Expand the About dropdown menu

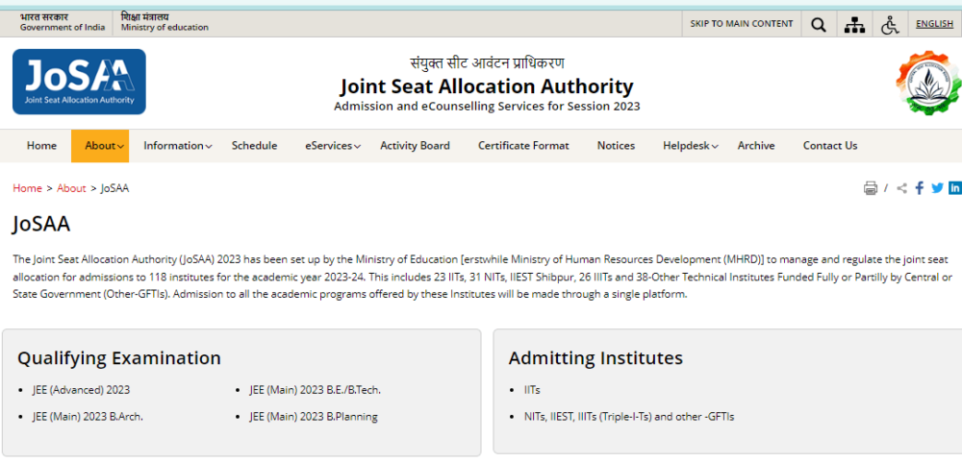(100, 146)
